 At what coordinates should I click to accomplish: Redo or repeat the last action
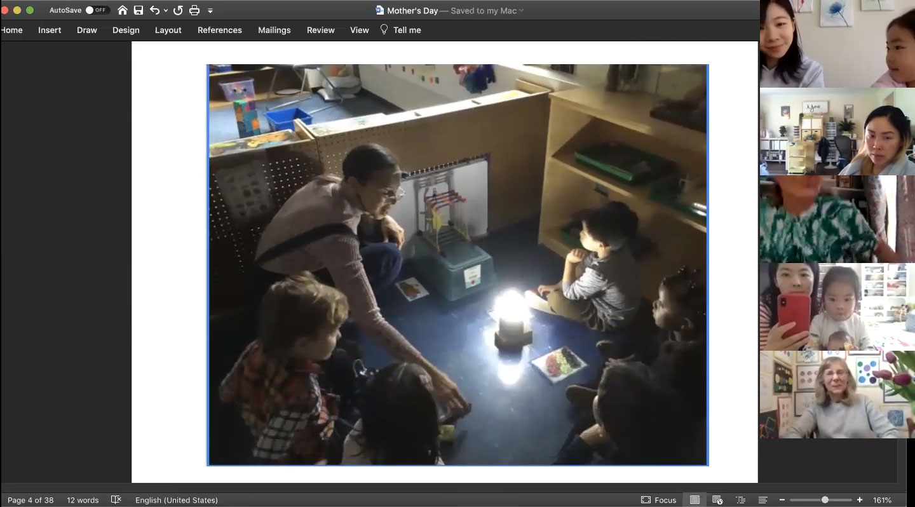(x=178, y=10)
